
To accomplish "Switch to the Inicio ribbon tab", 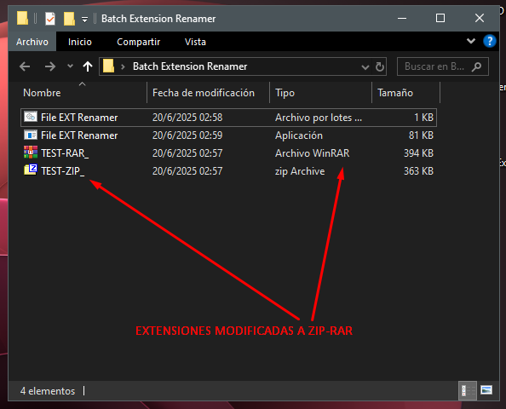I will [80, 42].
